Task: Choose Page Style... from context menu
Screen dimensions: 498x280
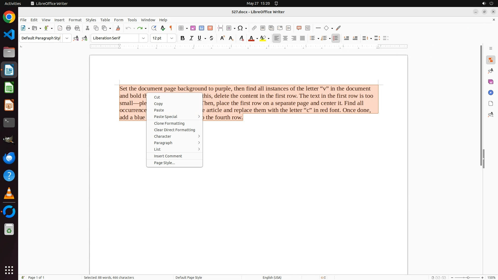Action: pos(164,163)
